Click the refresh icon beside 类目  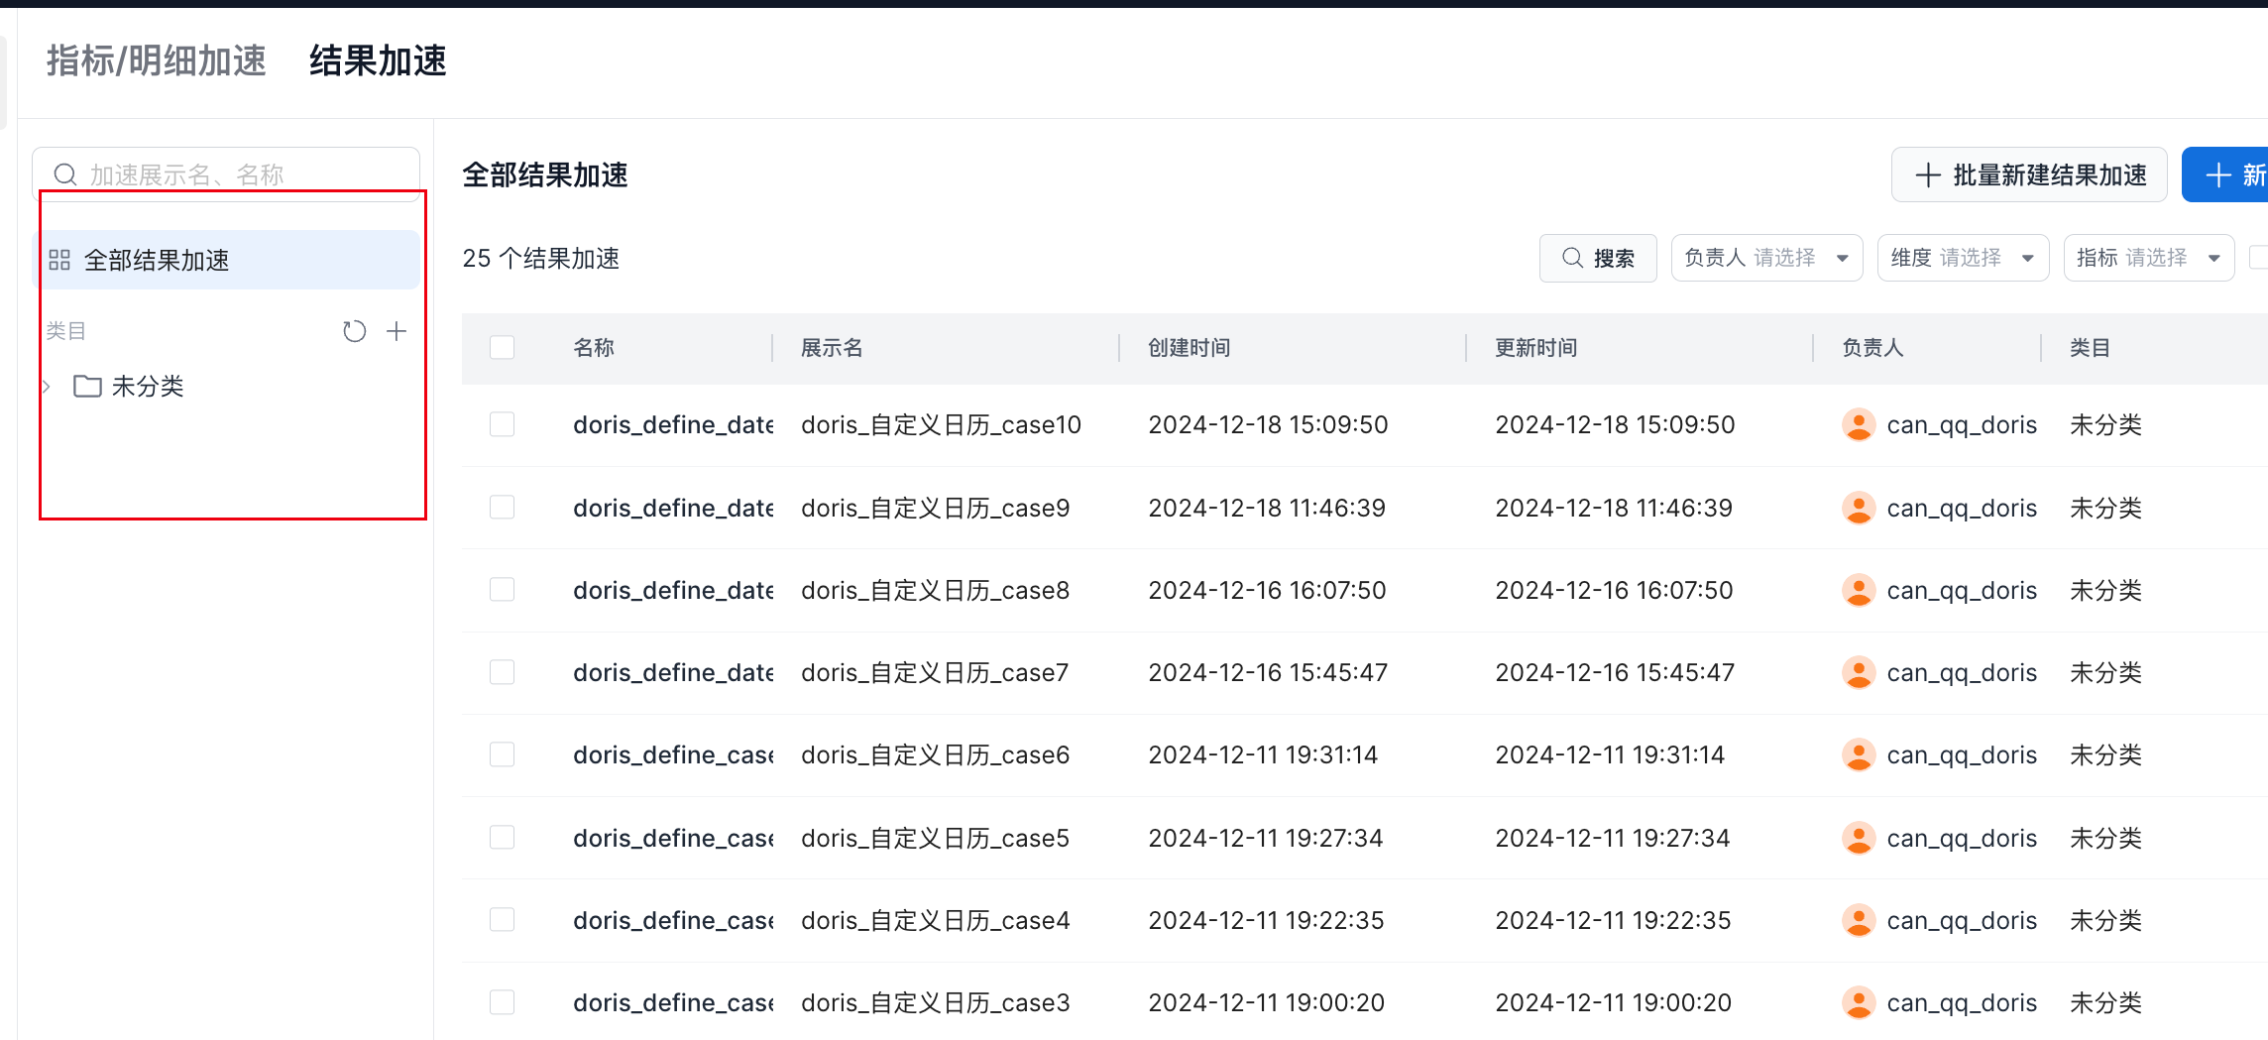(354, 331)
